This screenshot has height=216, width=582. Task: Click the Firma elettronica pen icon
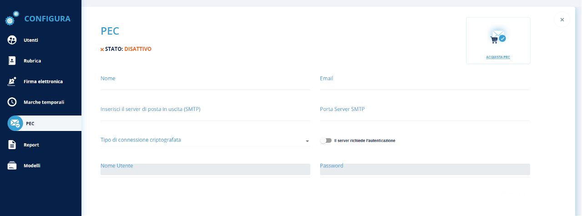(12, 81)
